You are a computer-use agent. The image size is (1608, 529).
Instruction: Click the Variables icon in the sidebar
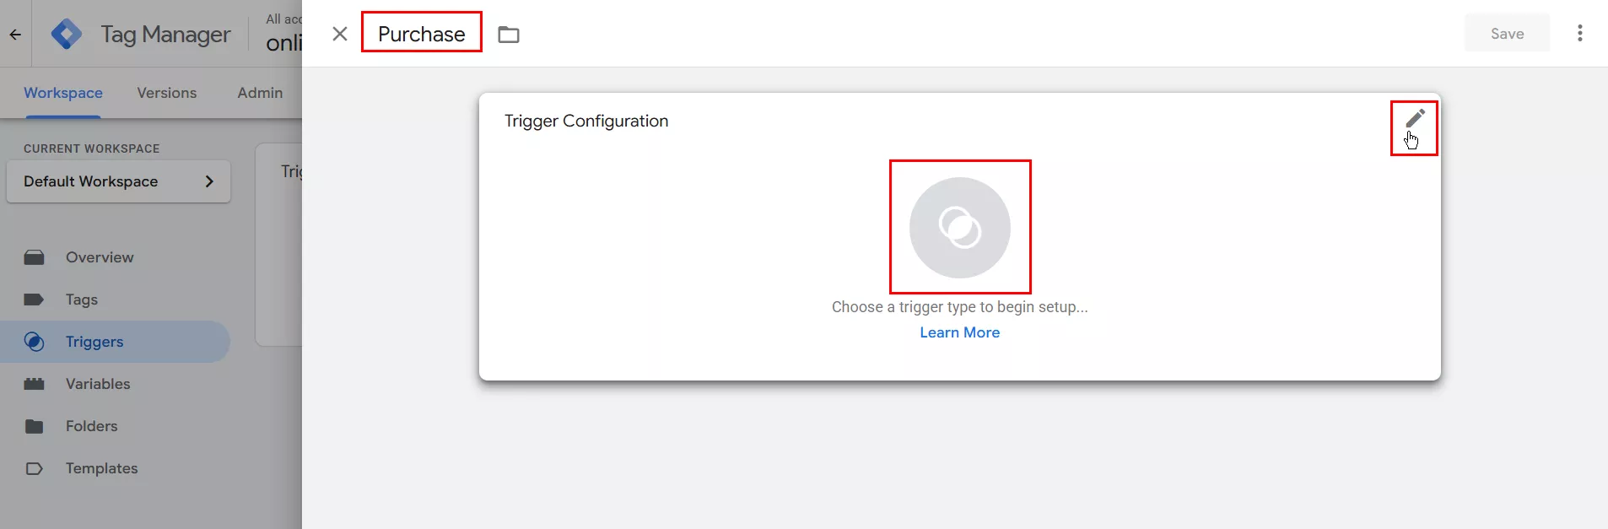35,384
